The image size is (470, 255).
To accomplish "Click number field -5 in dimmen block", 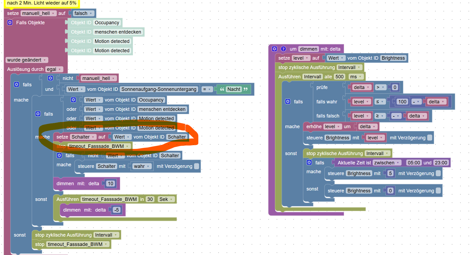I will click(117, 210).
